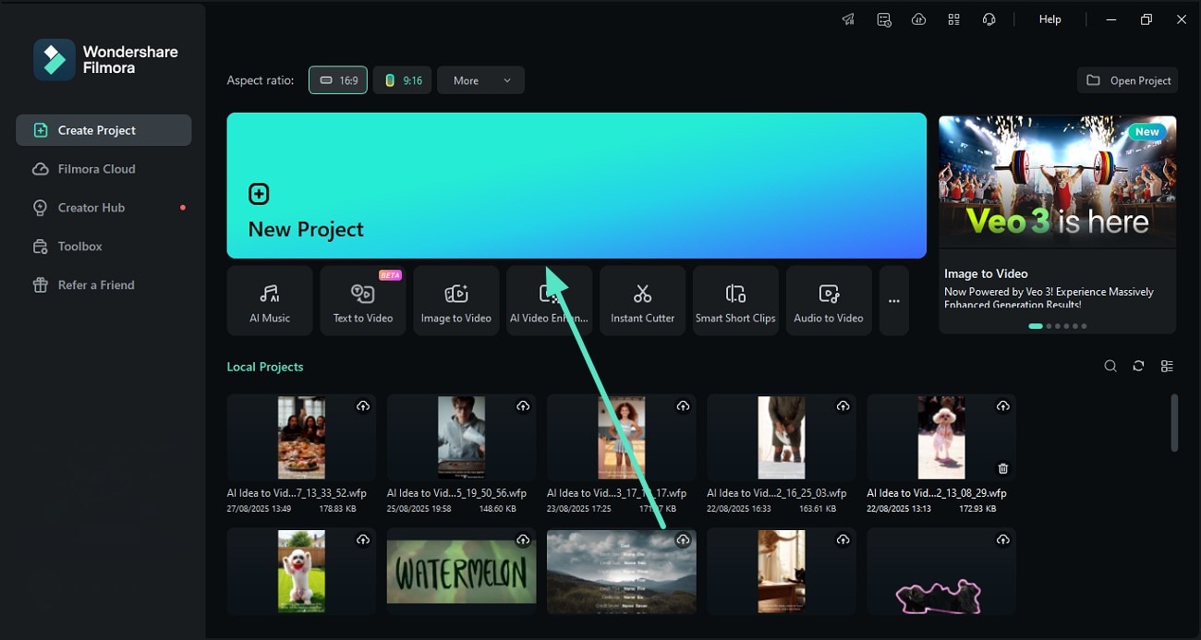This screenshot has height=640, width=1201.
Task: Click the Aspect ratio label
Action: pyautogui.click(x=261, y=80)
